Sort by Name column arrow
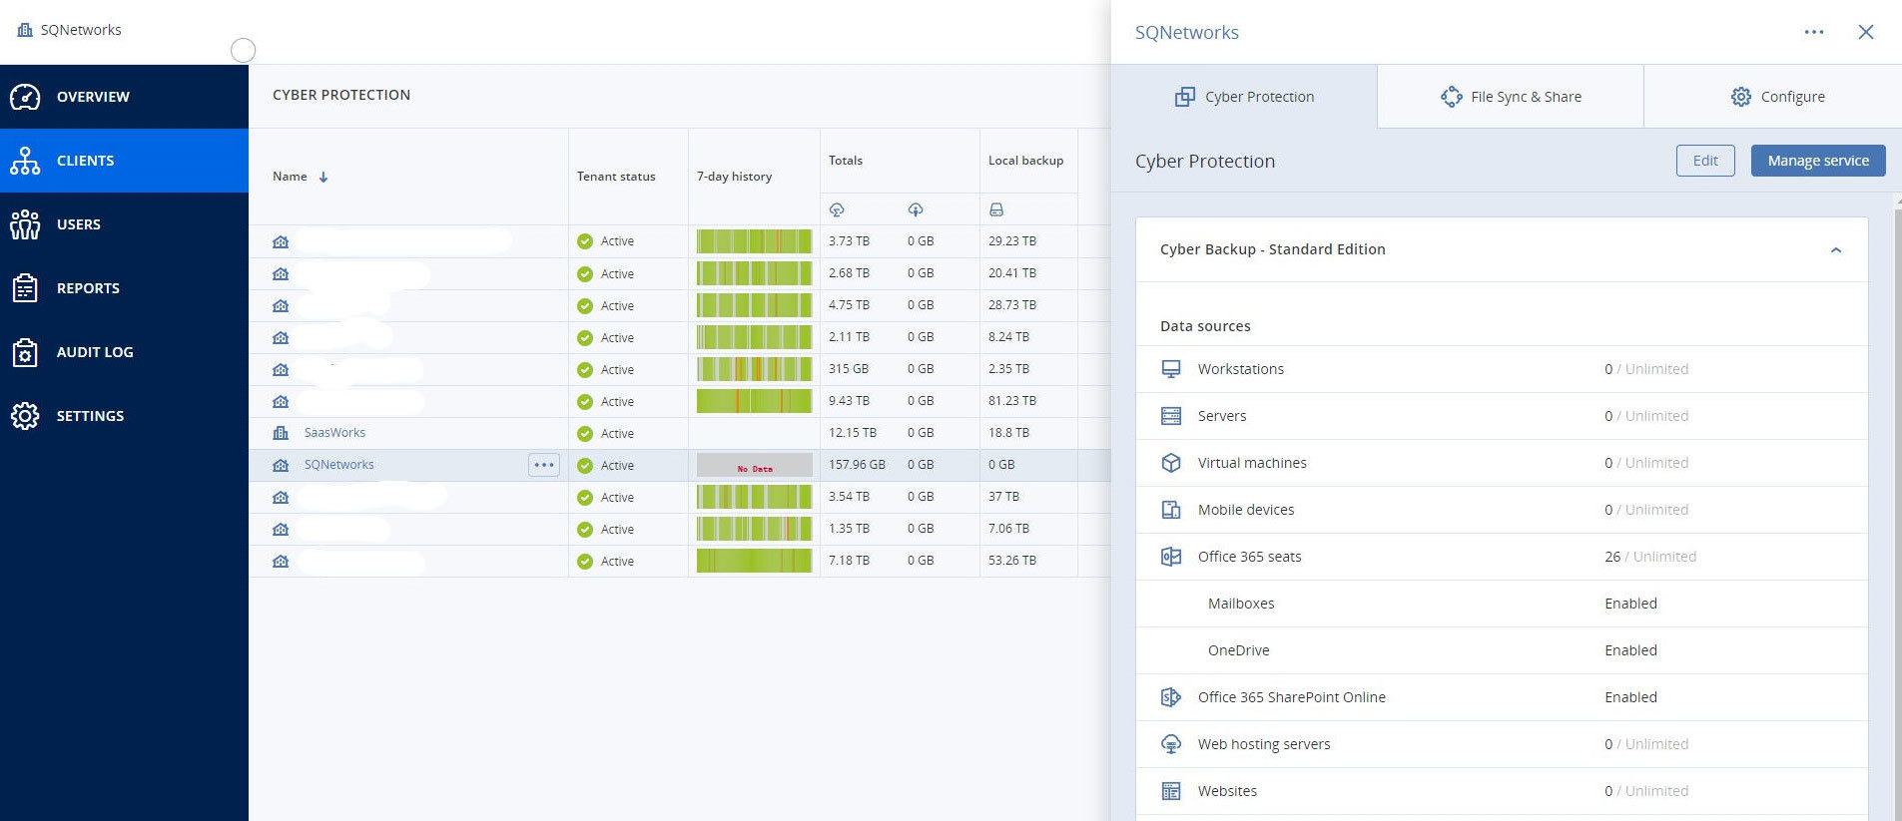This screenshot has height=821, width=1902. (323, 177)
